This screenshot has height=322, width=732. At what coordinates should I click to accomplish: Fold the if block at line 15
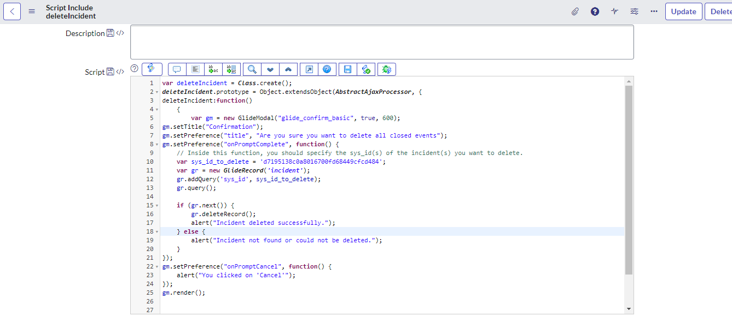pyautogui.click(x=157, y=205)
